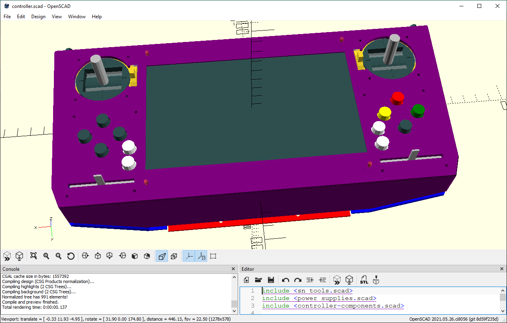Zoom in using the magnifier plus icon

click(x=46, y=256)
